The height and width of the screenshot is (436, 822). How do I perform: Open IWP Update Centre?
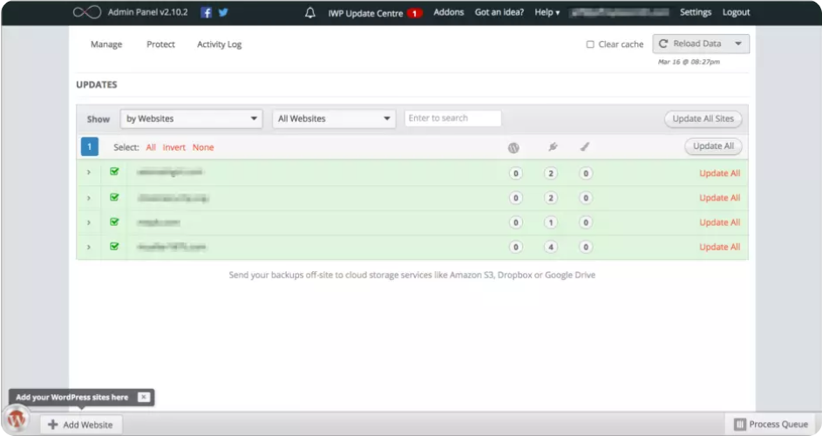pos(365,13)
